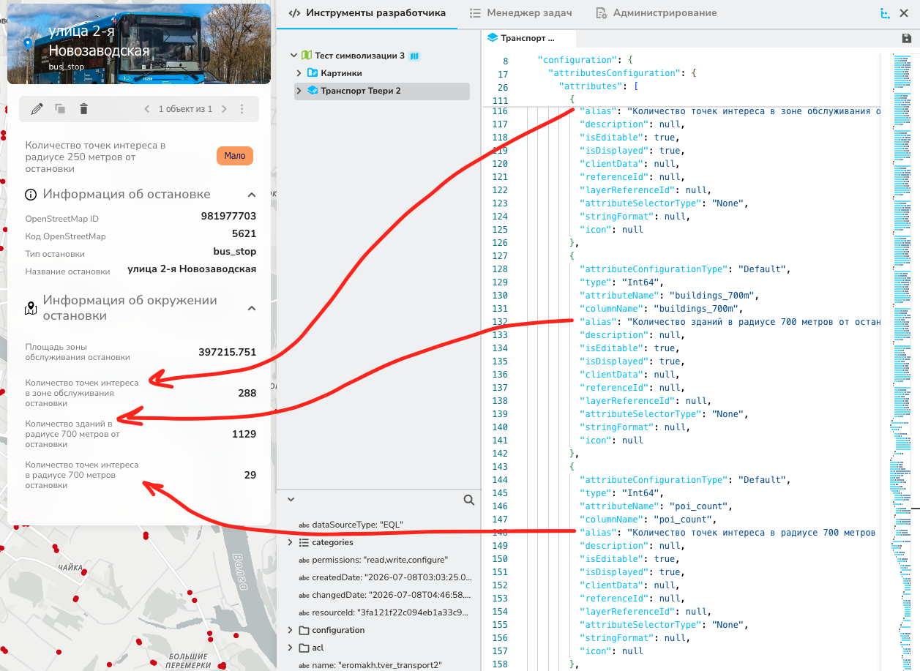The height and width of the screenshot is (671, 920).
Task: Click the area value 397215.751
Action: coord(228,352)
